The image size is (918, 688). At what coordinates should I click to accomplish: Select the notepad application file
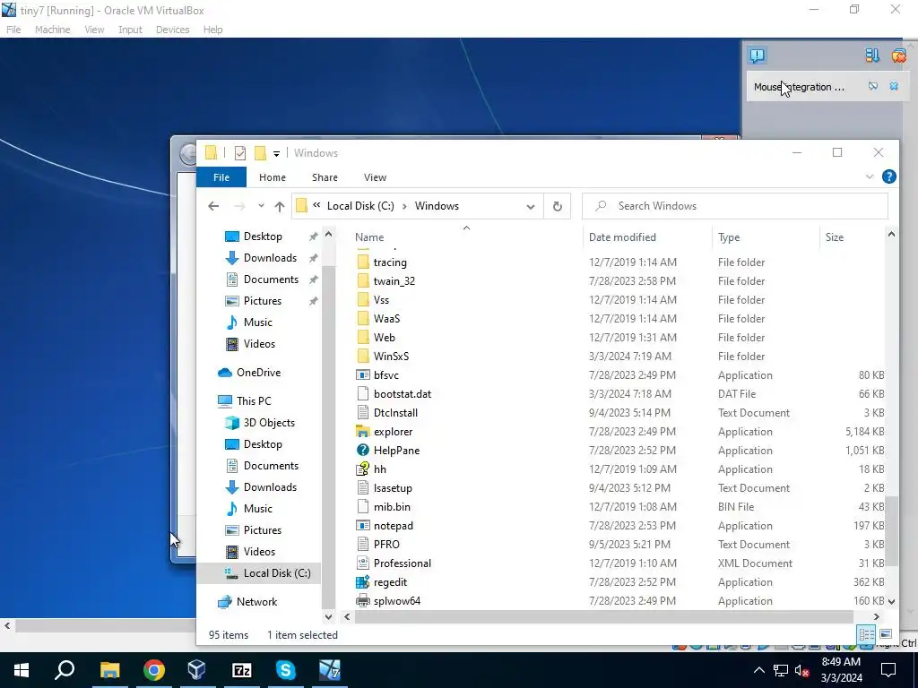pyautogui.click(x=393, y=526)
